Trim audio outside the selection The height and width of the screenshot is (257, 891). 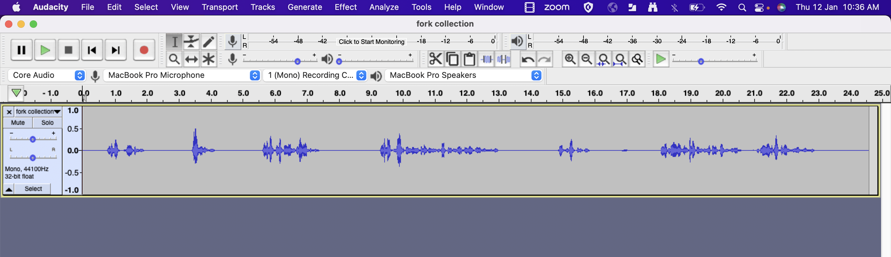click(486, 59)
